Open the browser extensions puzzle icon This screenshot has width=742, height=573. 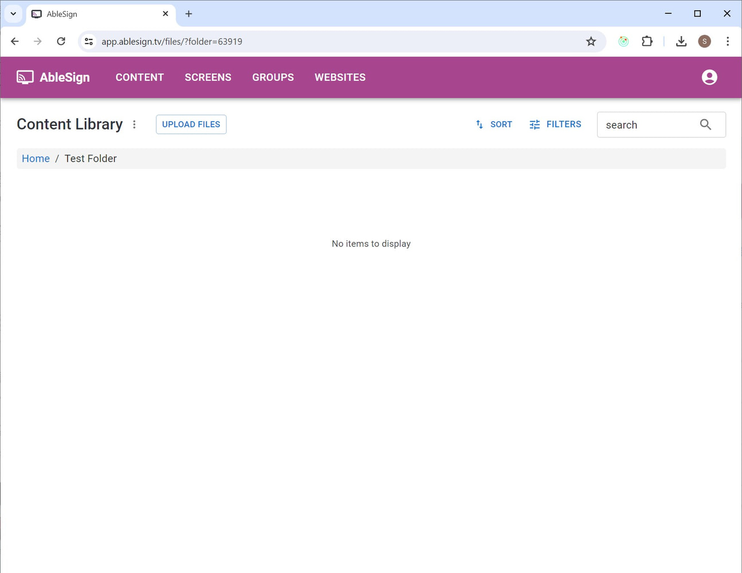click(x=647, y=41)
